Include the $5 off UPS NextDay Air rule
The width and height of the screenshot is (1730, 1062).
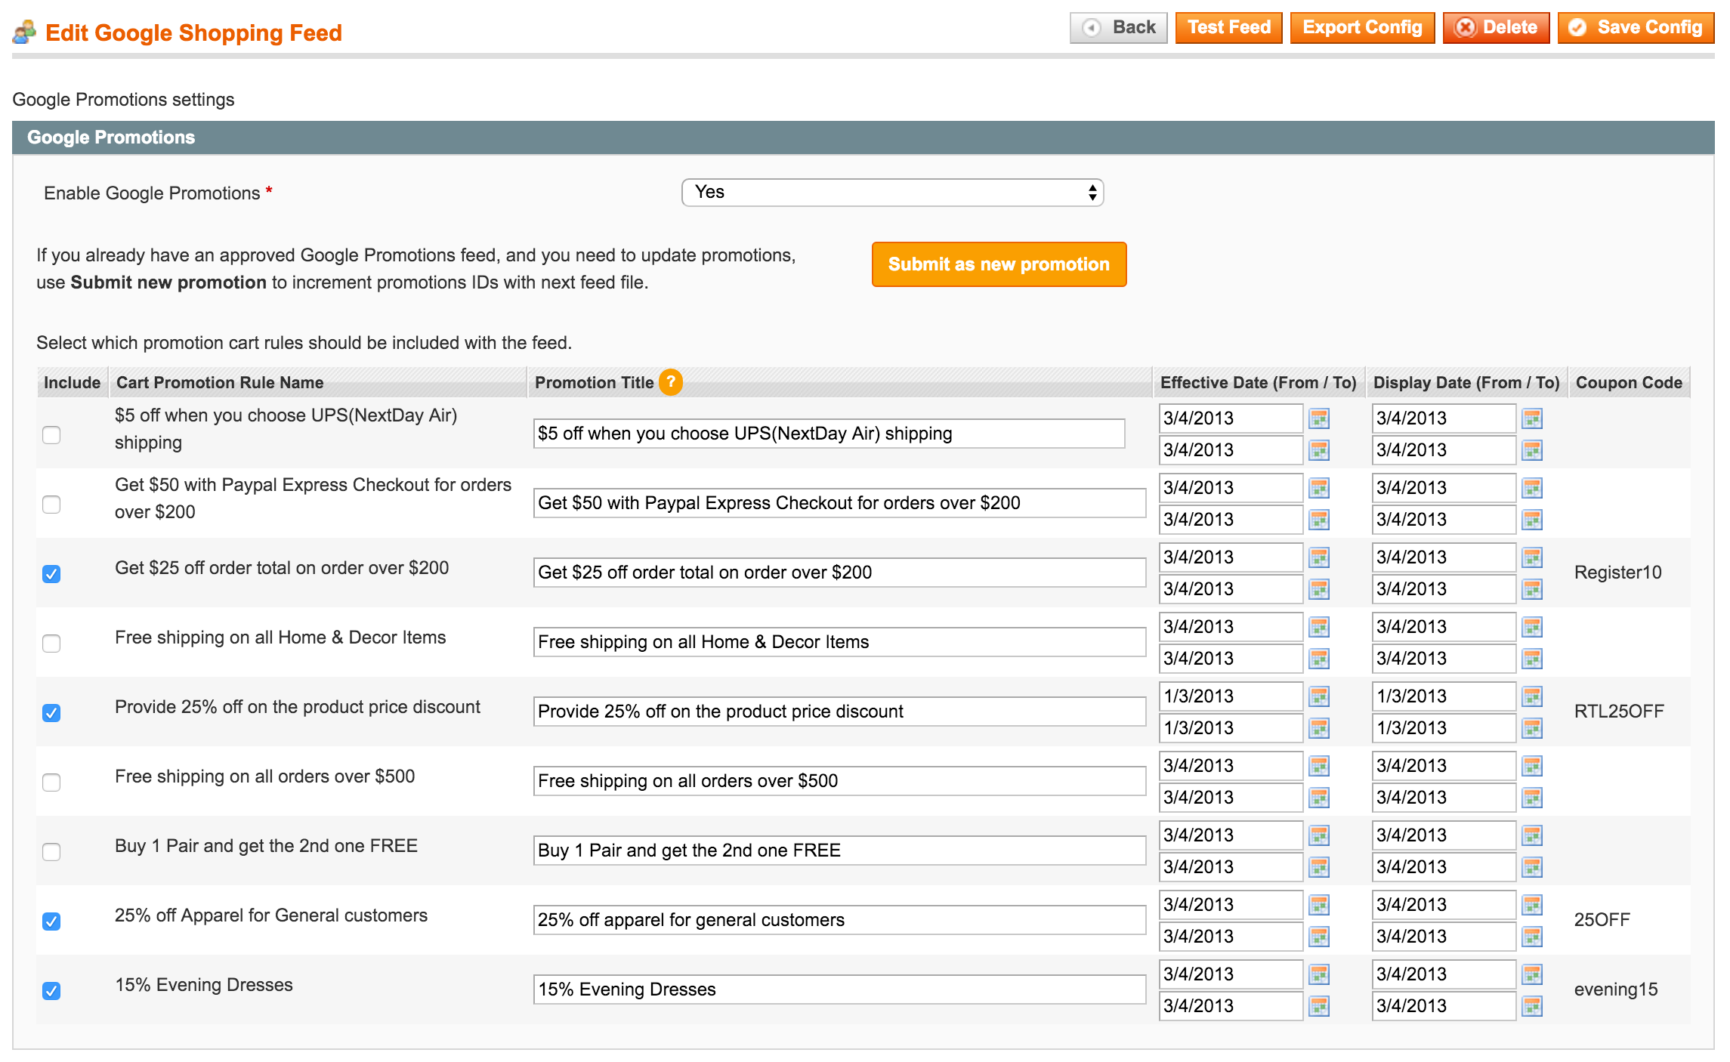click(51, 435)
